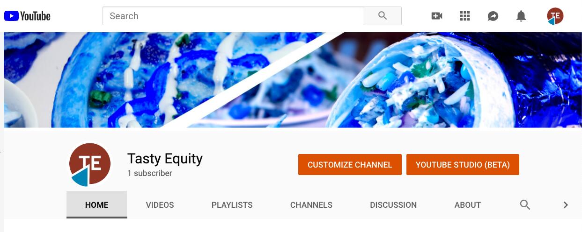Click the Tasty Equity channel profile picture
The width and height of the screenshot is (582, 232).
click(x=90, y=165)
